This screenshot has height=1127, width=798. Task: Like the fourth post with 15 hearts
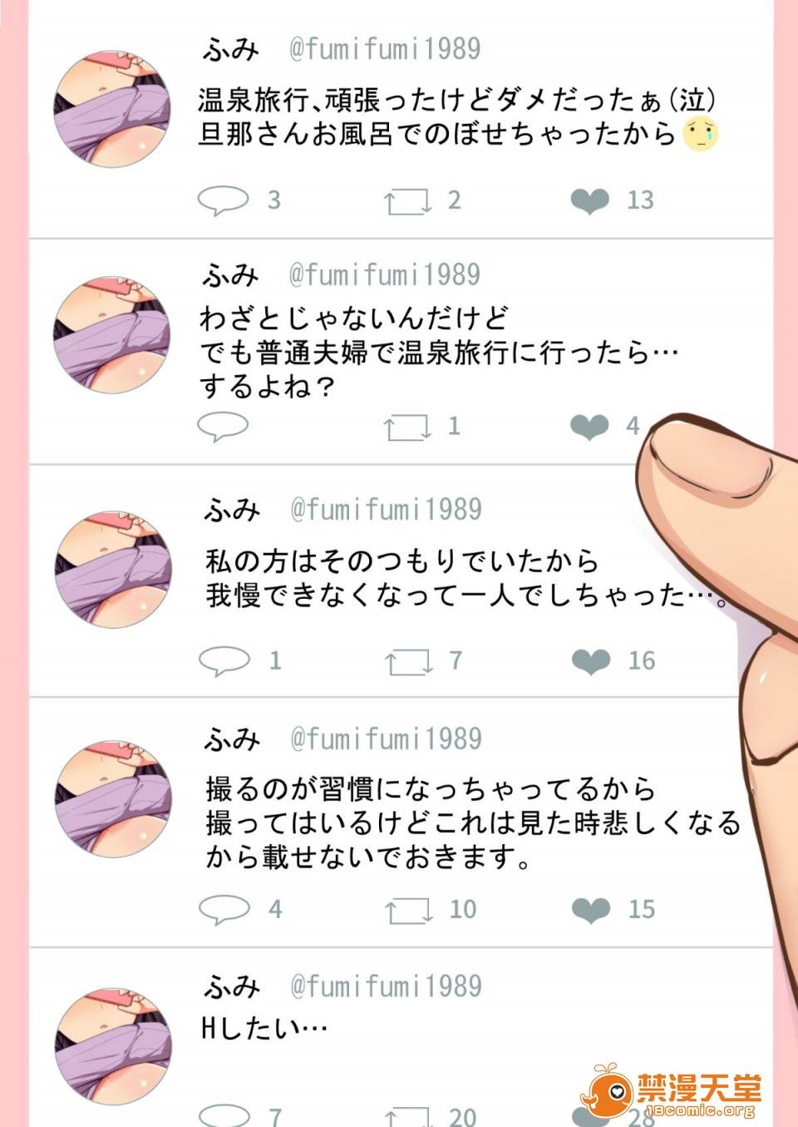[x=592, y=911]
